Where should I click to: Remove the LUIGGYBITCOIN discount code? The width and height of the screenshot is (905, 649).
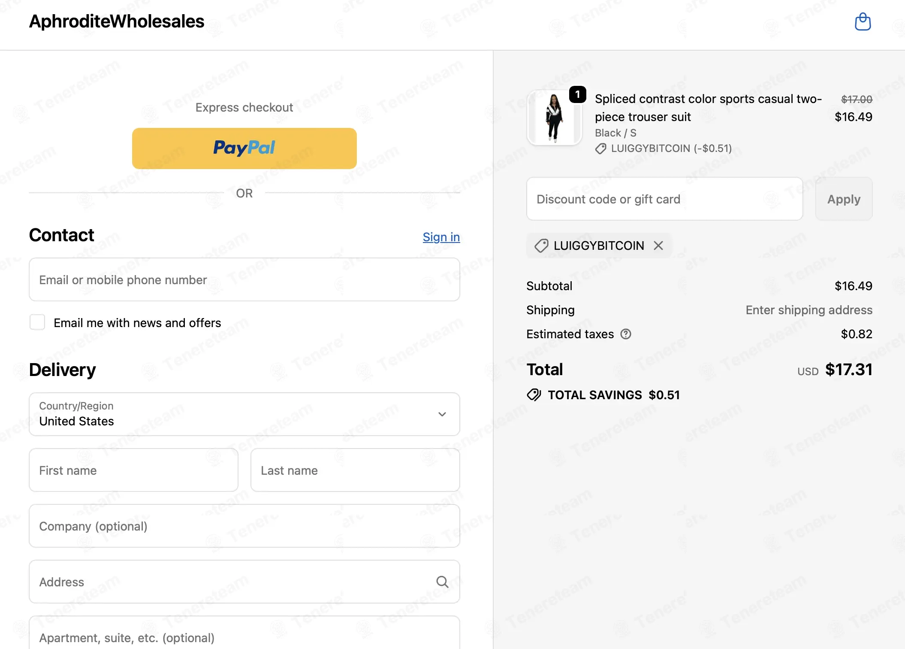[x=658, y=246]
